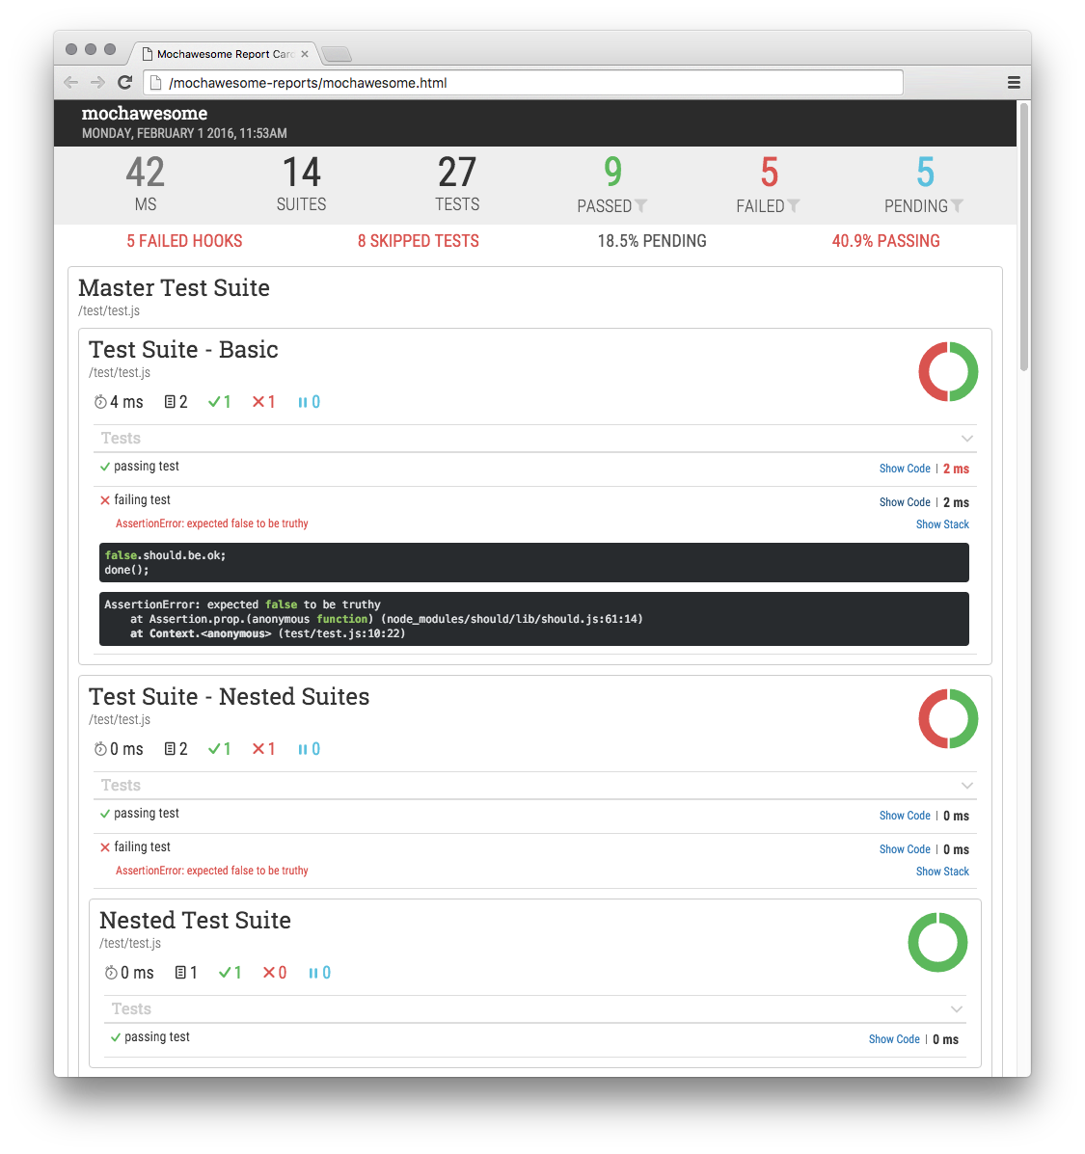This screenshot has height=1154, width=1085.
Task: Click the Test Suite - Basic heading
Action: [x=183, y=350]
